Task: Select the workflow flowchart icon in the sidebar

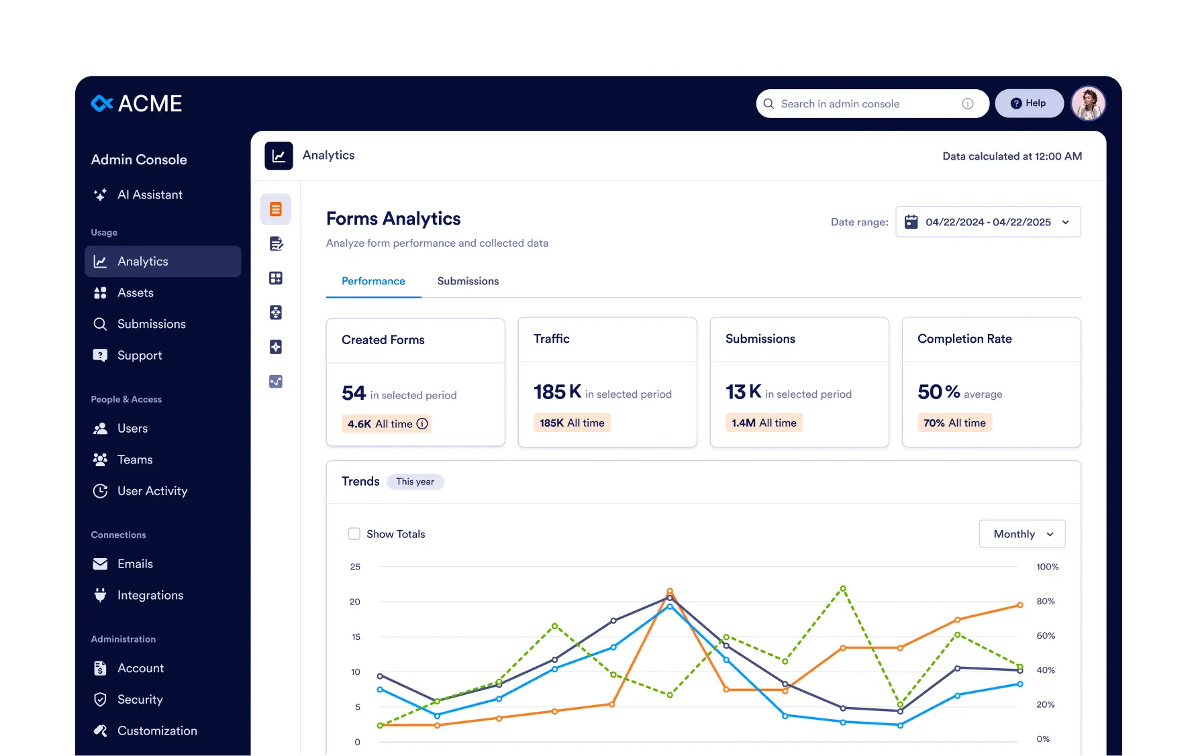Action: (276, 313)
